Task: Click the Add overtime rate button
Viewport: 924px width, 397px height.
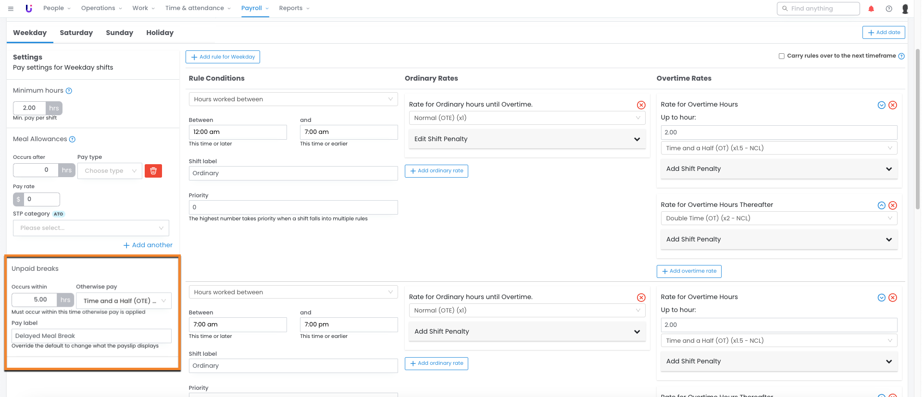Action: (689, 271)
